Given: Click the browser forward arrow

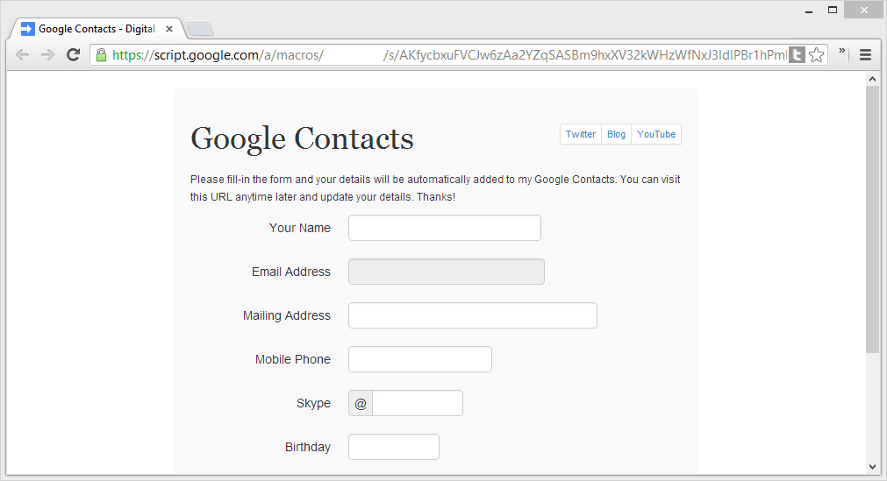Looking at the screenshot, I should tap(47, 55).
